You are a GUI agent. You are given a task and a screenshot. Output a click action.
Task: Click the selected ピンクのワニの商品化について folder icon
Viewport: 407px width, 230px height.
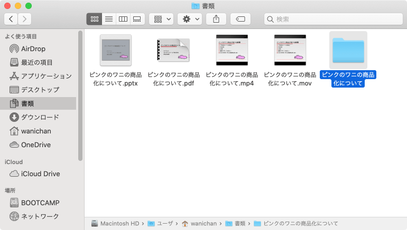click(x=348, y=50)
